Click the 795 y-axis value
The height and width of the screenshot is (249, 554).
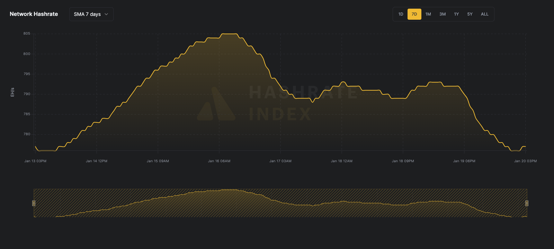[27, 74]
